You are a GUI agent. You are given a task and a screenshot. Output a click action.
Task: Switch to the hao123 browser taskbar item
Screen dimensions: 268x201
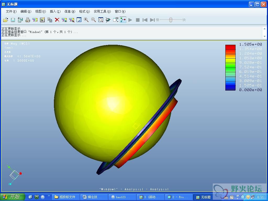click(x=122, y=197)
